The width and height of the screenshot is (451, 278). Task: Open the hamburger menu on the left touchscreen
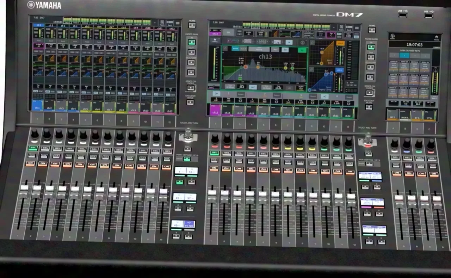[178, 23]
